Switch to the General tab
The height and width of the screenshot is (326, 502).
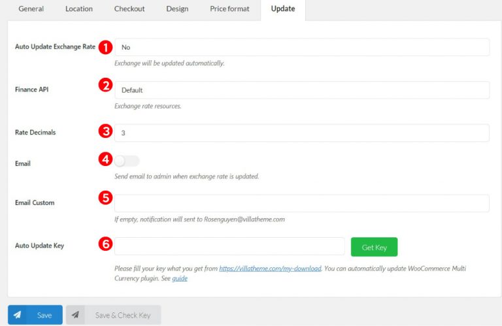31,9
